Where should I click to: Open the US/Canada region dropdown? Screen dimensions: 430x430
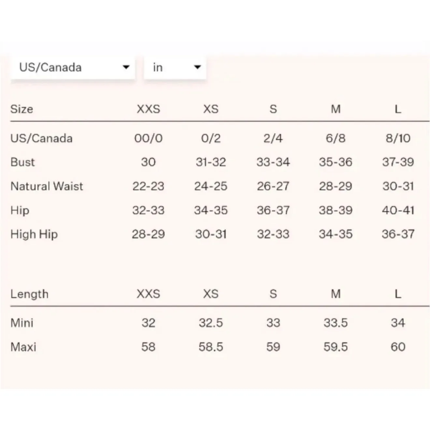pos(72,67)
